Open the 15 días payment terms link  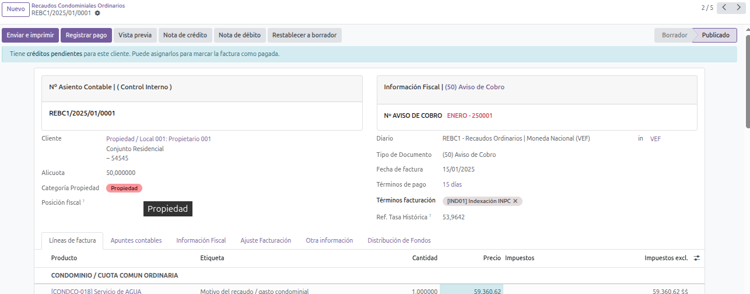pos(452,184)
